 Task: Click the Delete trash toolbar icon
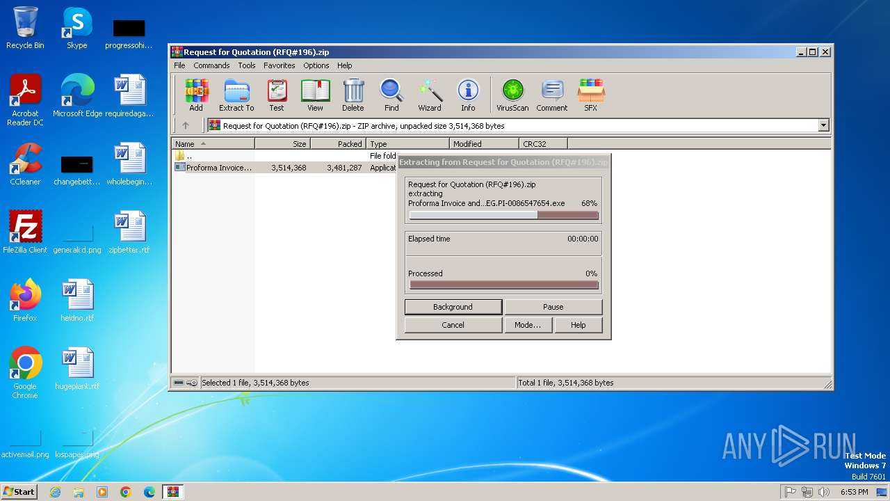(353, 95)
